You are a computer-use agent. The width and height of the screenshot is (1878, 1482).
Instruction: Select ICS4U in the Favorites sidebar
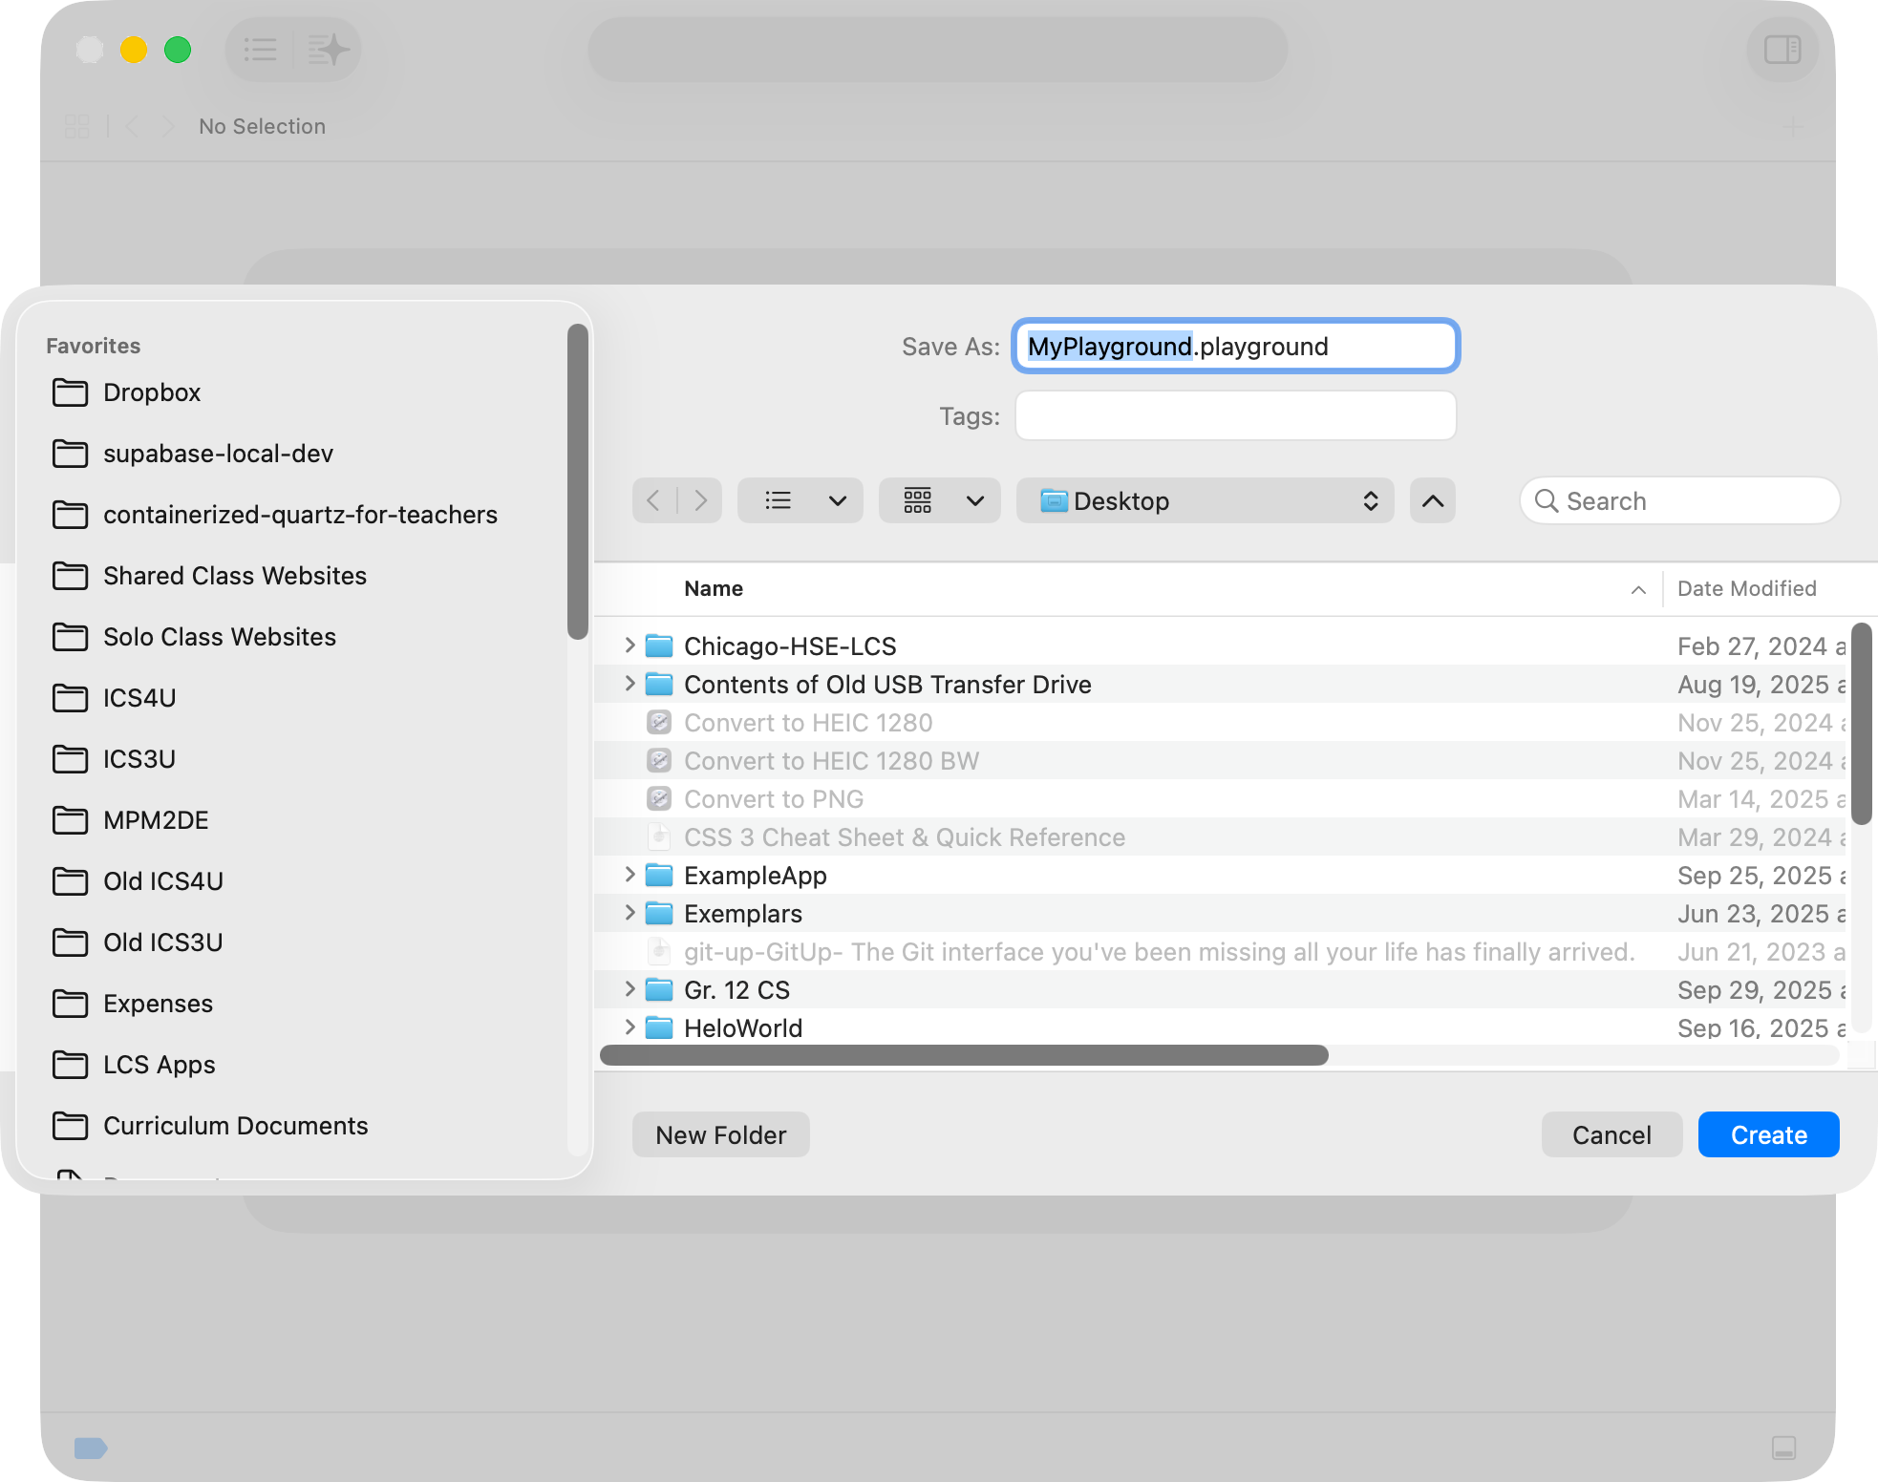tap(139, 698)
